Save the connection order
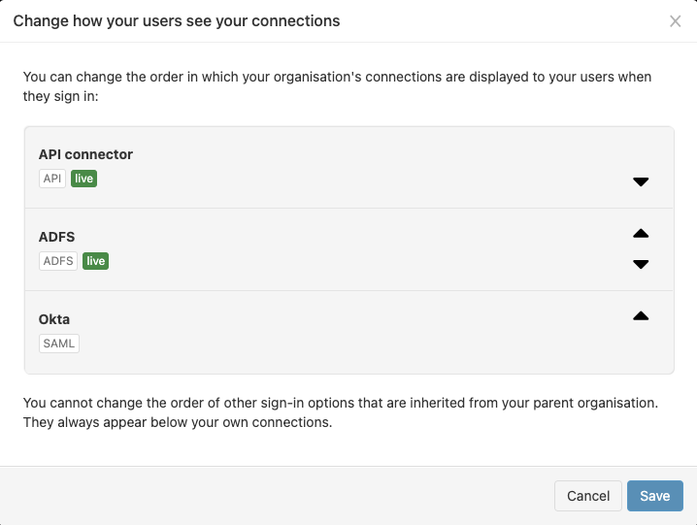The height and width of the screenshot is (525, 697). pyautogui.click(x=654, y=496)
